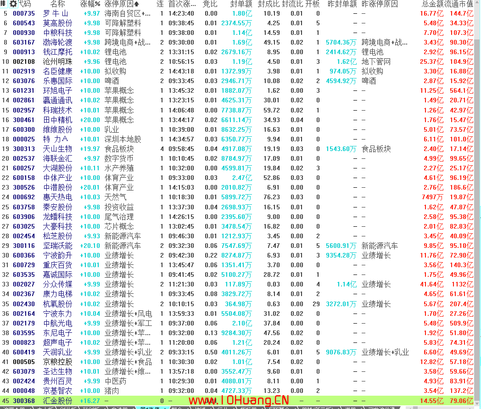Sort by the 首次涨... column header
This screenshot has width=481, height=409.
[x=182, y=4]
